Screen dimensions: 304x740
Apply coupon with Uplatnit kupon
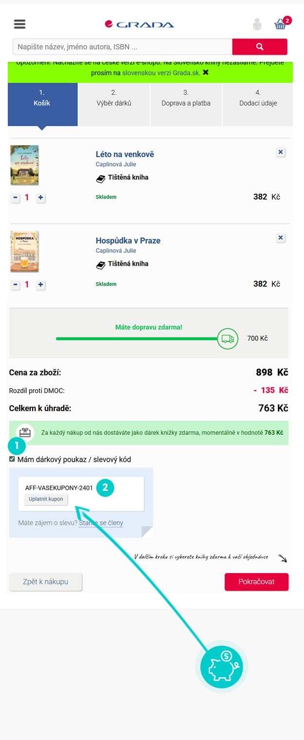pyautogui.click(x=46, y=499)
